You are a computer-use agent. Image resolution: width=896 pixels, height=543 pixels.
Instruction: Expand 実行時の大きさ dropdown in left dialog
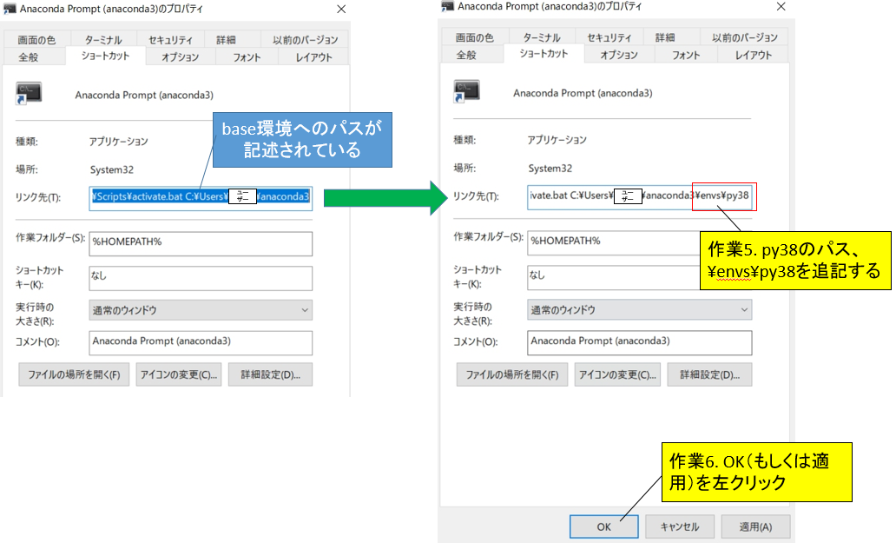201,310
